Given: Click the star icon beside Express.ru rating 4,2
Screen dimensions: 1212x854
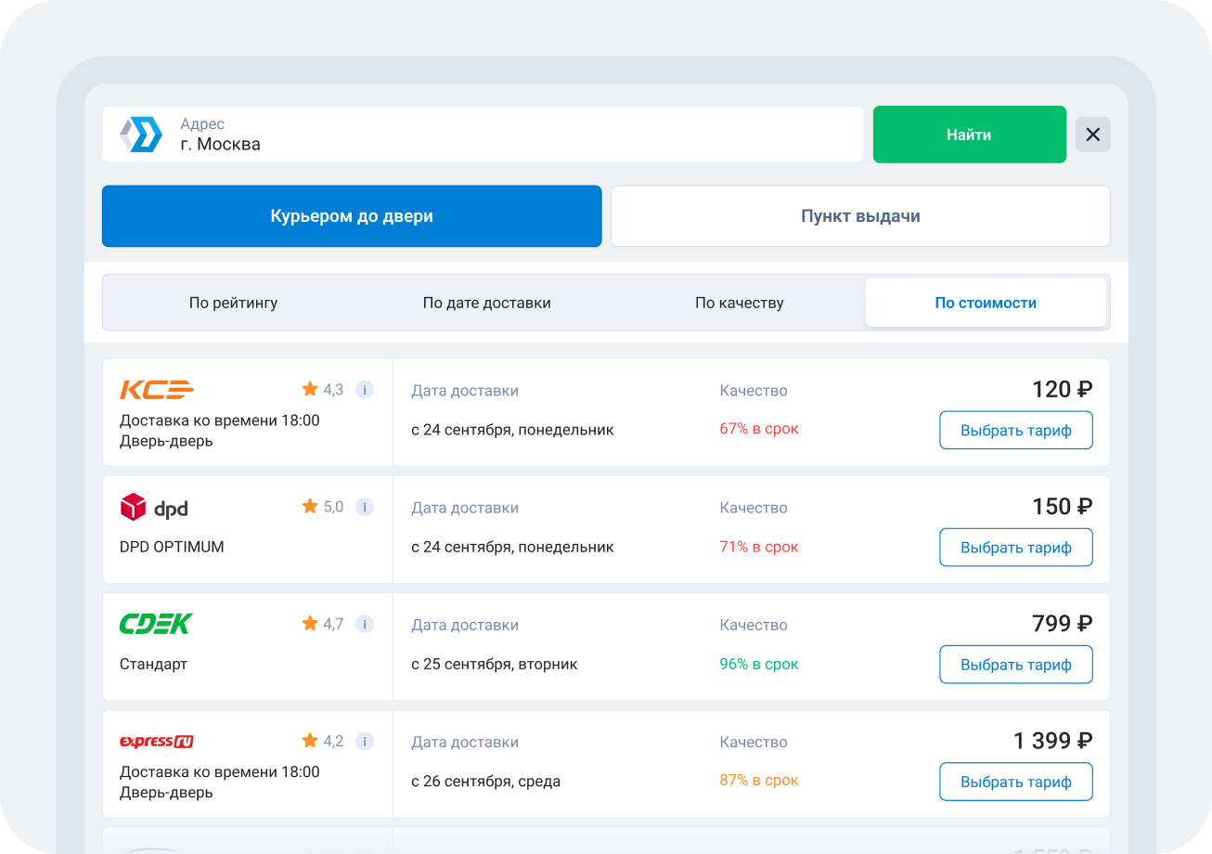Looking at the screenshot, I should coord(310,740).
